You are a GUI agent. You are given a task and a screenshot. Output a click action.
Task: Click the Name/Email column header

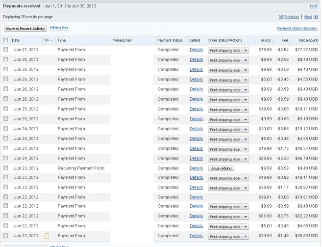pos(122,40)
